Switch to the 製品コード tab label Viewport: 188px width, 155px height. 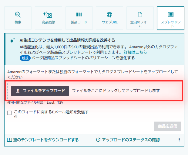tap(79, 22)
